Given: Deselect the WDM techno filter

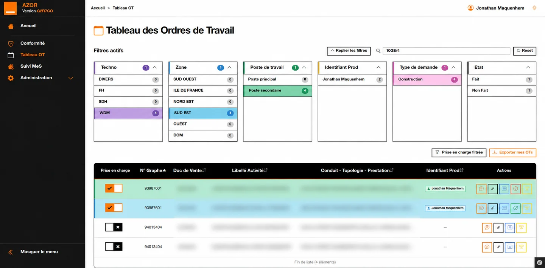Looking at the screenshot, I should 128,113.
